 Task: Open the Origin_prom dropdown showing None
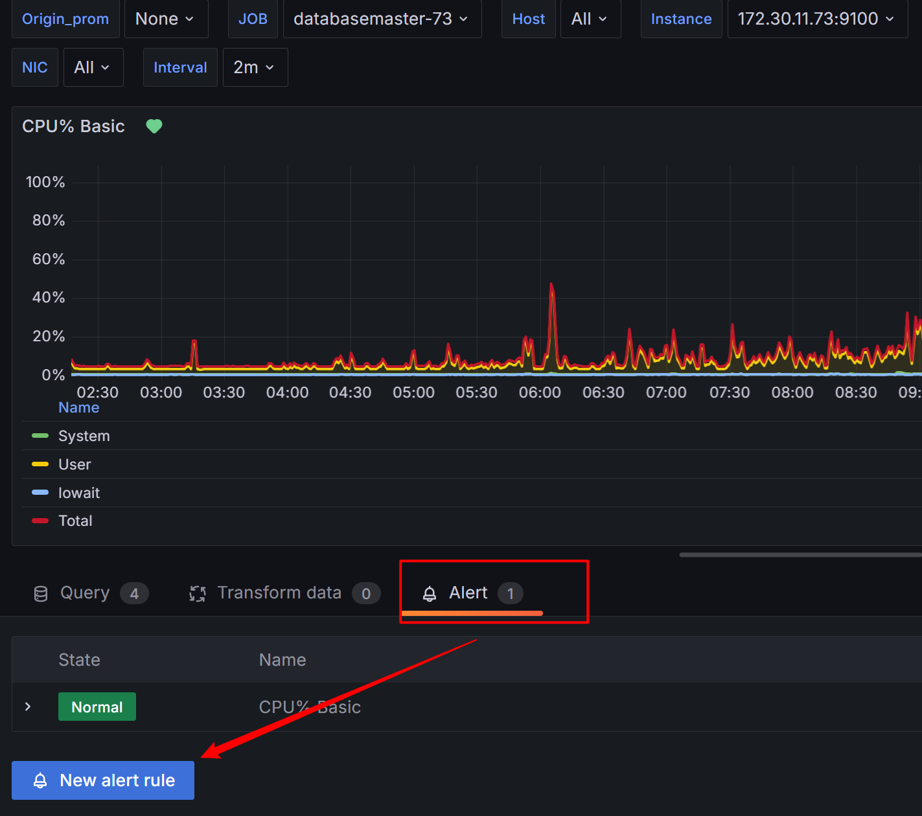pyautogui.click(x=166, y=19)
